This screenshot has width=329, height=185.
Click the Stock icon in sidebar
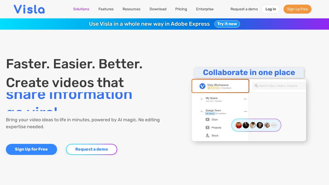pyautogui.click(x=207, y=136)
